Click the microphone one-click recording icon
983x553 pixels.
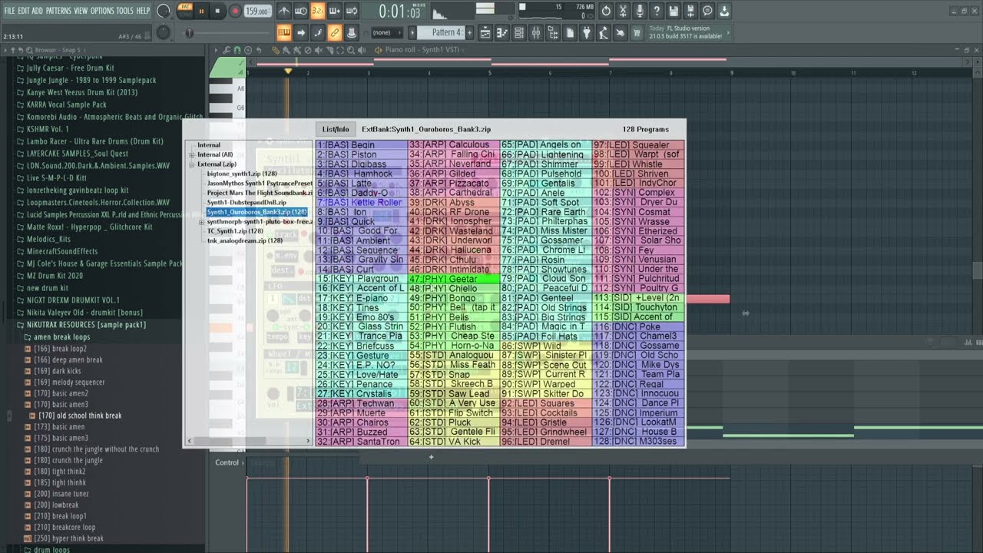click(x=640, y=12)
